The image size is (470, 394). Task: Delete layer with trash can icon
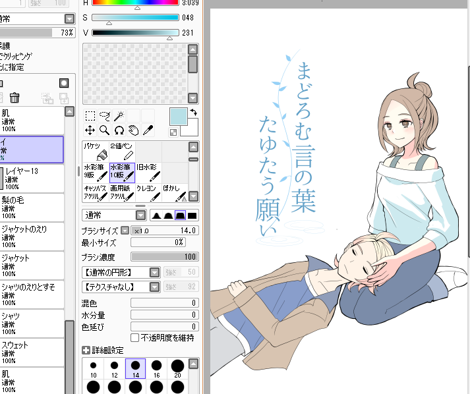click(x=15, y=98)
